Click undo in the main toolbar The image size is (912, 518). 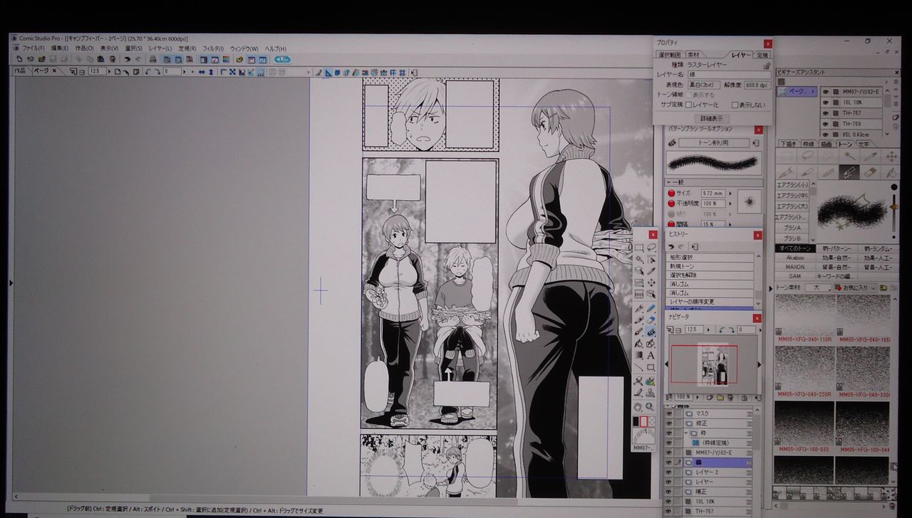coord(128,59)
